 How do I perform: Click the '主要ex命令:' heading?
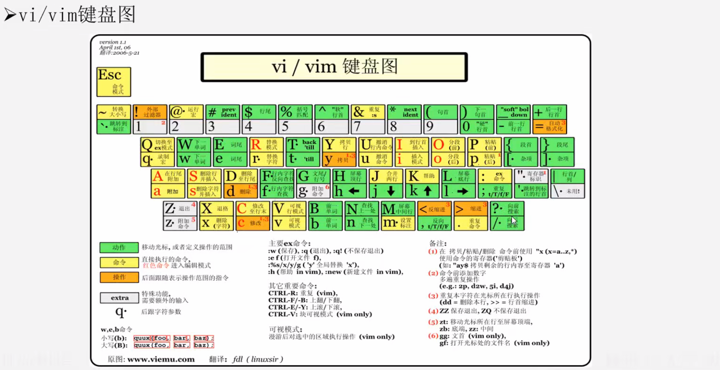click(289, 243)
